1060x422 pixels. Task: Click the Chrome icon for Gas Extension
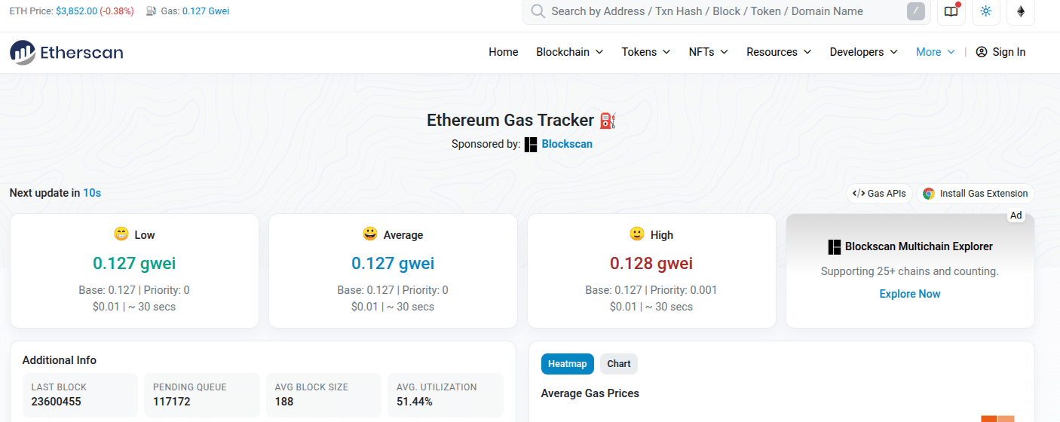[x=929, y=194]
